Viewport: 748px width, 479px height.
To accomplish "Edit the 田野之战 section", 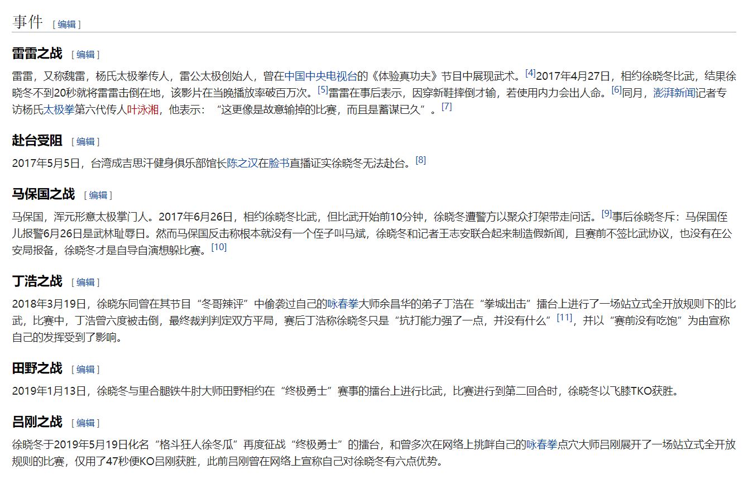I will tap(85, 370).
